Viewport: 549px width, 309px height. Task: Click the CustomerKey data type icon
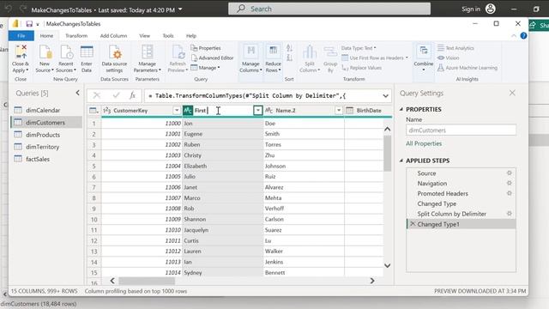coord(107,111)
